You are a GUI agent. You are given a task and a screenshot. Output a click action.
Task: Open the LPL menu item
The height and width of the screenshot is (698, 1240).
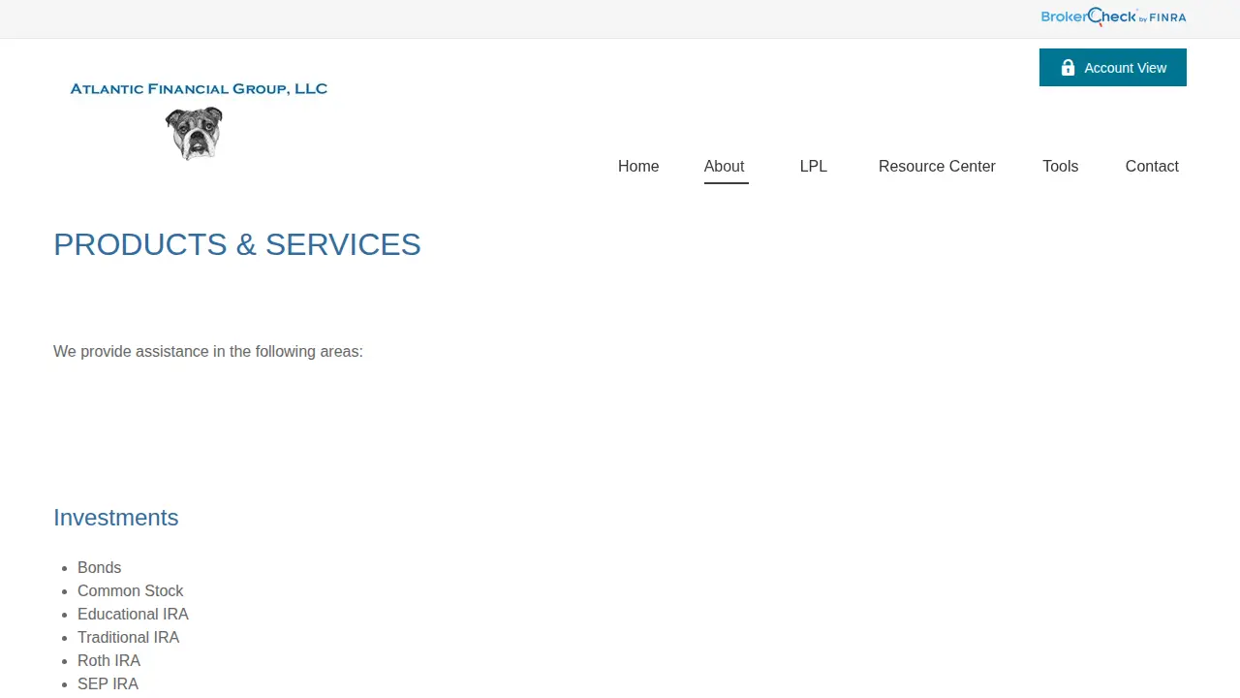(x=814, y=166)
